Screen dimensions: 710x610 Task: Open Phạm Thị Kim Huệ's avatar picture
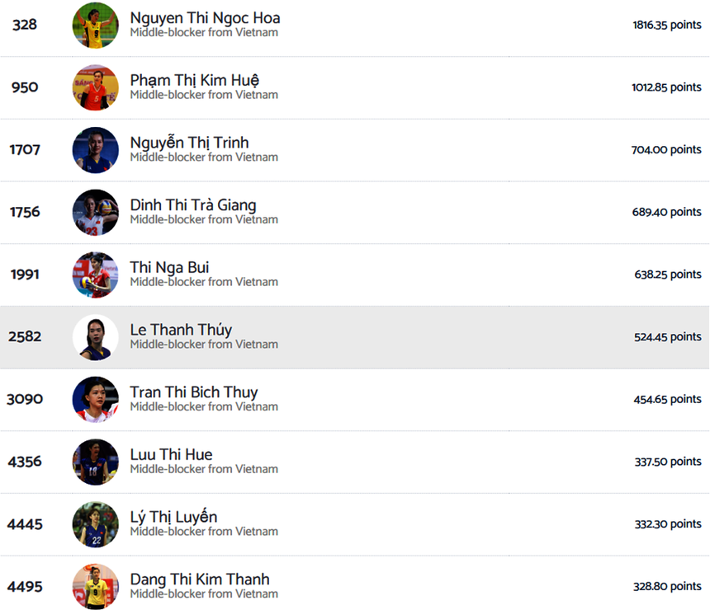click(95, 87)
